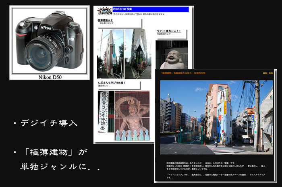Image resolution: width=282 pixels, height=187 pixels.
Task: Select the bullet text "デジイチ導入"
Action: tap(49, 123)
